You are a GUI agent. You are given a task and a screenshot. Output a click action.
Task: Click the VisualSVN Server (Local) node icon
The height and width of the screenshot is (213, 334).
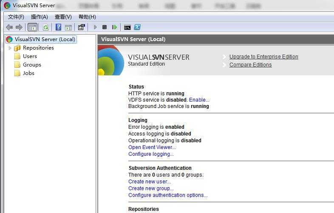click(x=9, y=39)
